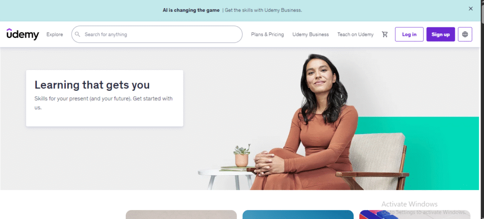This screenshot has width=484, height=219.
Task: Click the Udemy logo
Action: [23, 34]
